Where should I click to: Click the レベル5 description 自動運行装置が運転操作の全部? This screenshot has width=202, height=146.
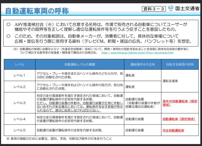click(70, 130)
